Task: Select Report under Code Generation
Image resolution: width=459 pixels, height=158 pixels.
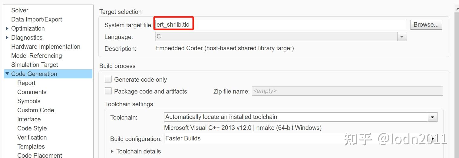Action: click(26, 83)
